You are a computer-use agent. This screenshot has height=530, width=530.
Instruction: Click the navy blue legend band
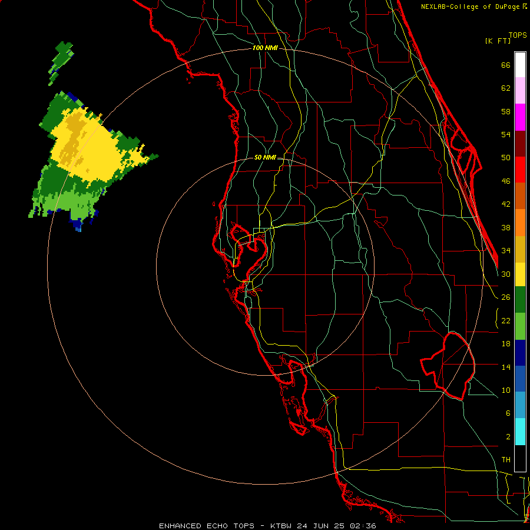(520, 353)
